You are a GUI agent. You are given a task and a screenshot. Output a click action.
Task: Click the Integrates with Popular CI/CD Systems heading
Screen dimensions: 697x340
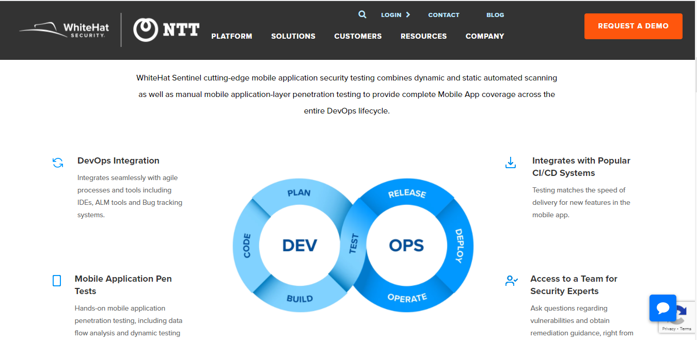(581, 167)
